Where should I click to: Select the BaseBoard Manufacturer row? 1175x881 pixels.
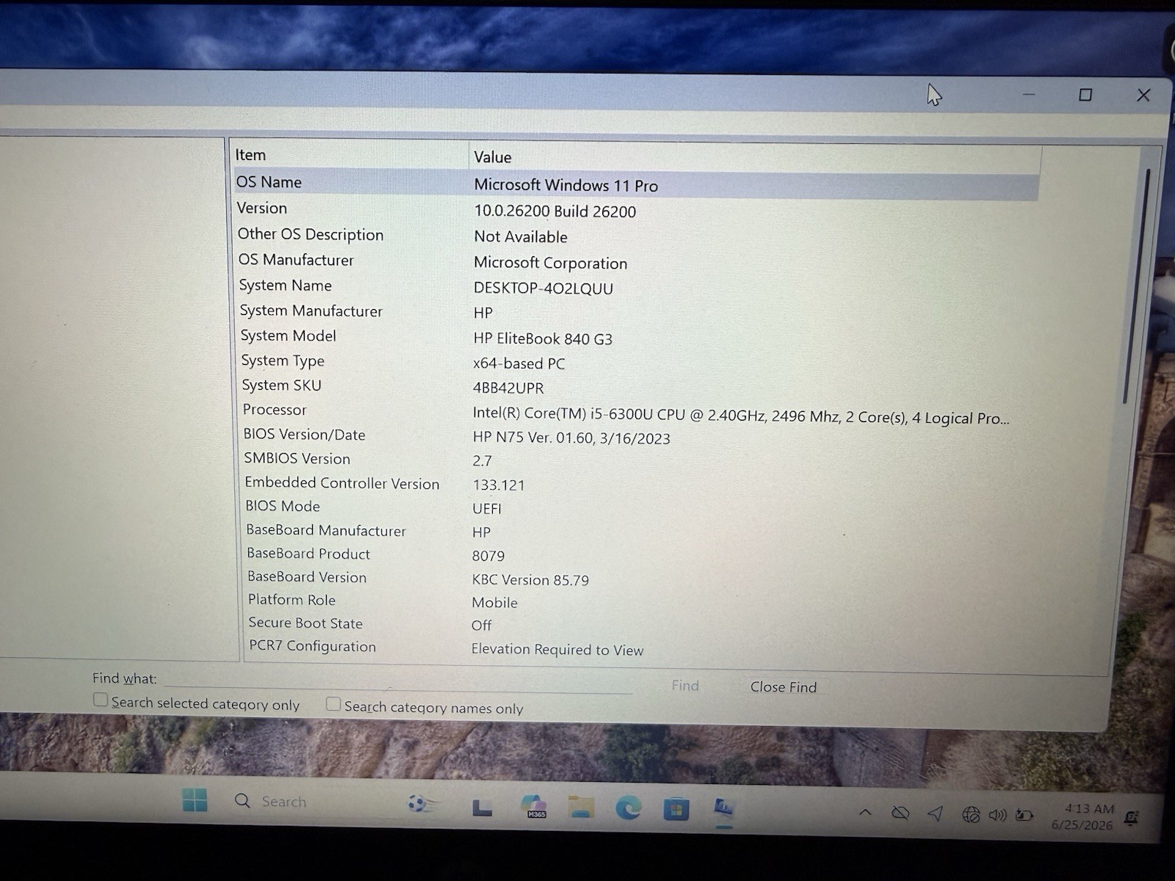tap(637, 531)
